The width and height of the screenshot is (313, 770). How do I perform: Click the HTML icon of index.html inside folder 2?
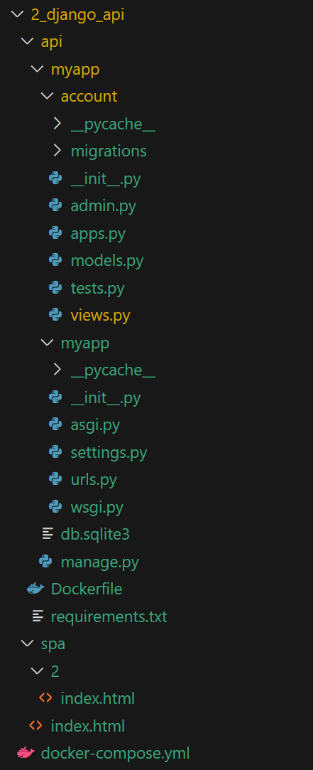(45, 697)
